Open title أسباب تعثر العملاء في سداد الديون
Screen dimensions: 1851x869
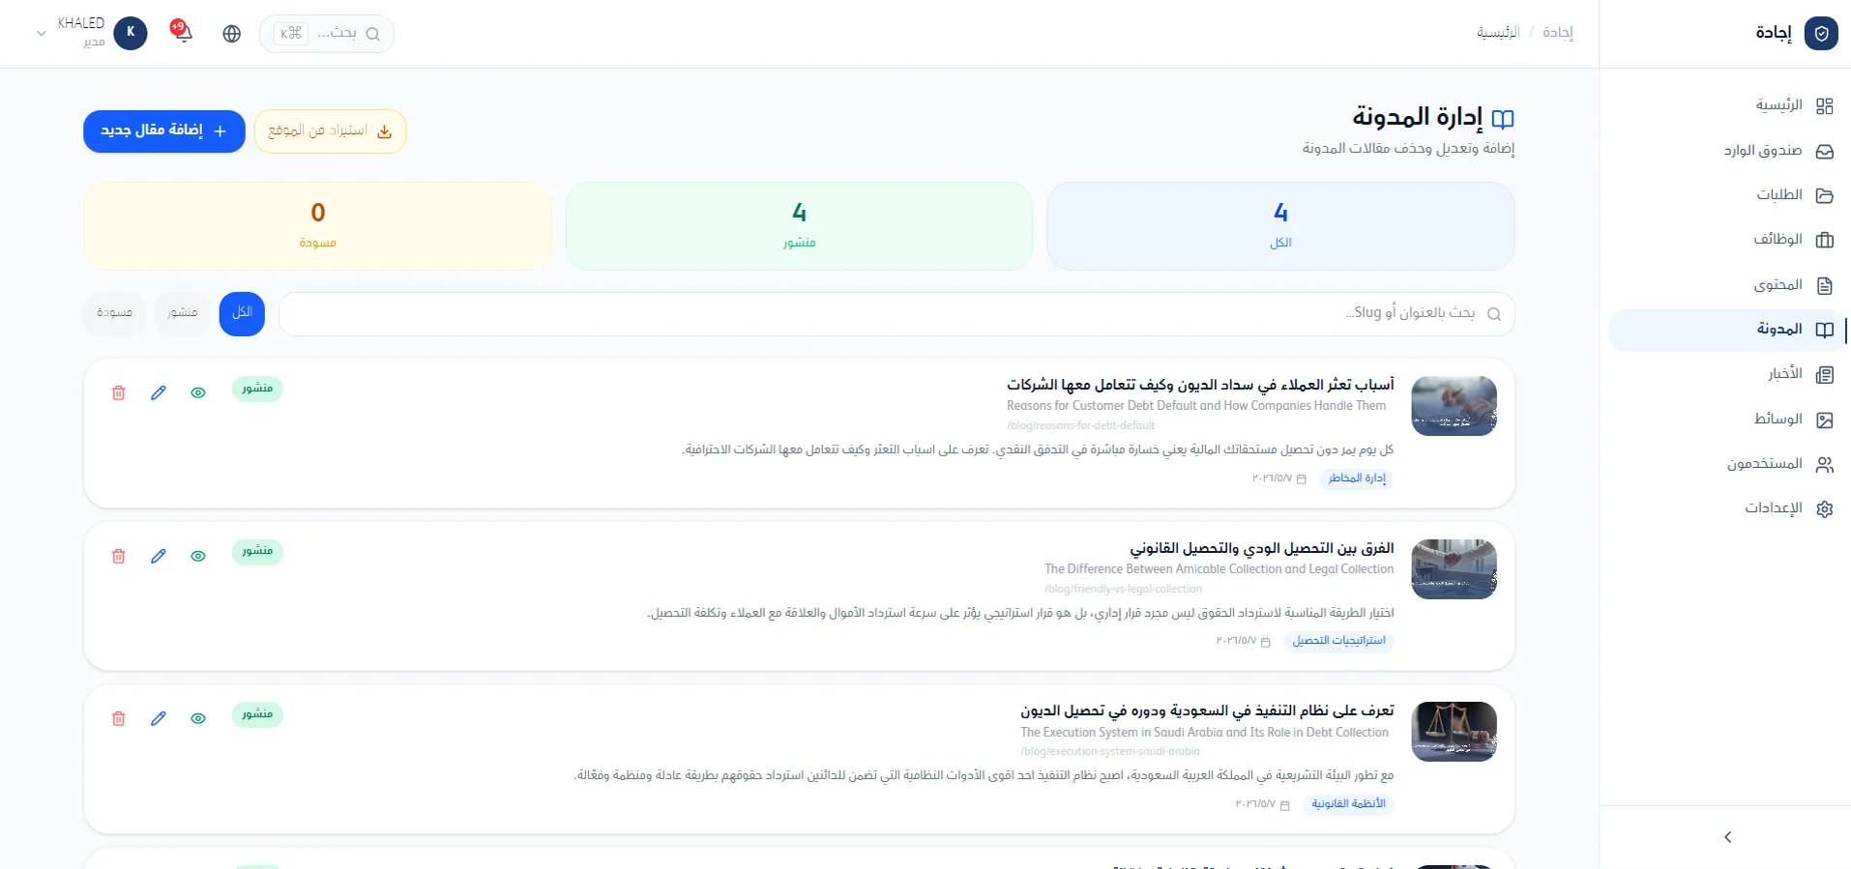(1200, 385)
